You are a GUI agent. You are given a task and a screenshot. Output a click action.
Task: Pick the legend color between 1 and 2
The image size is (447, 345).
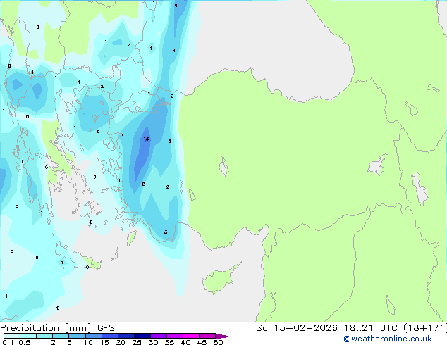44,336
